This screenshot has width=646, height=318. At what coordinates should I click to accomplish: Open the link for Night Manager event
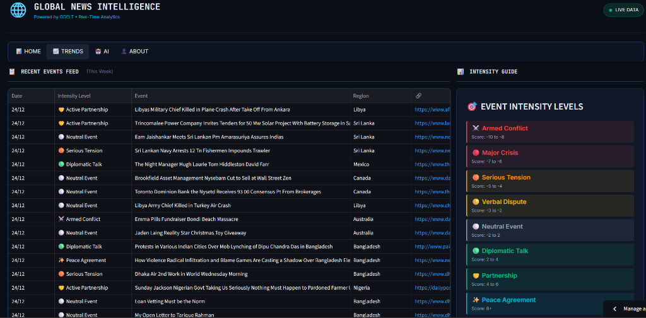[x=432, y=164]
